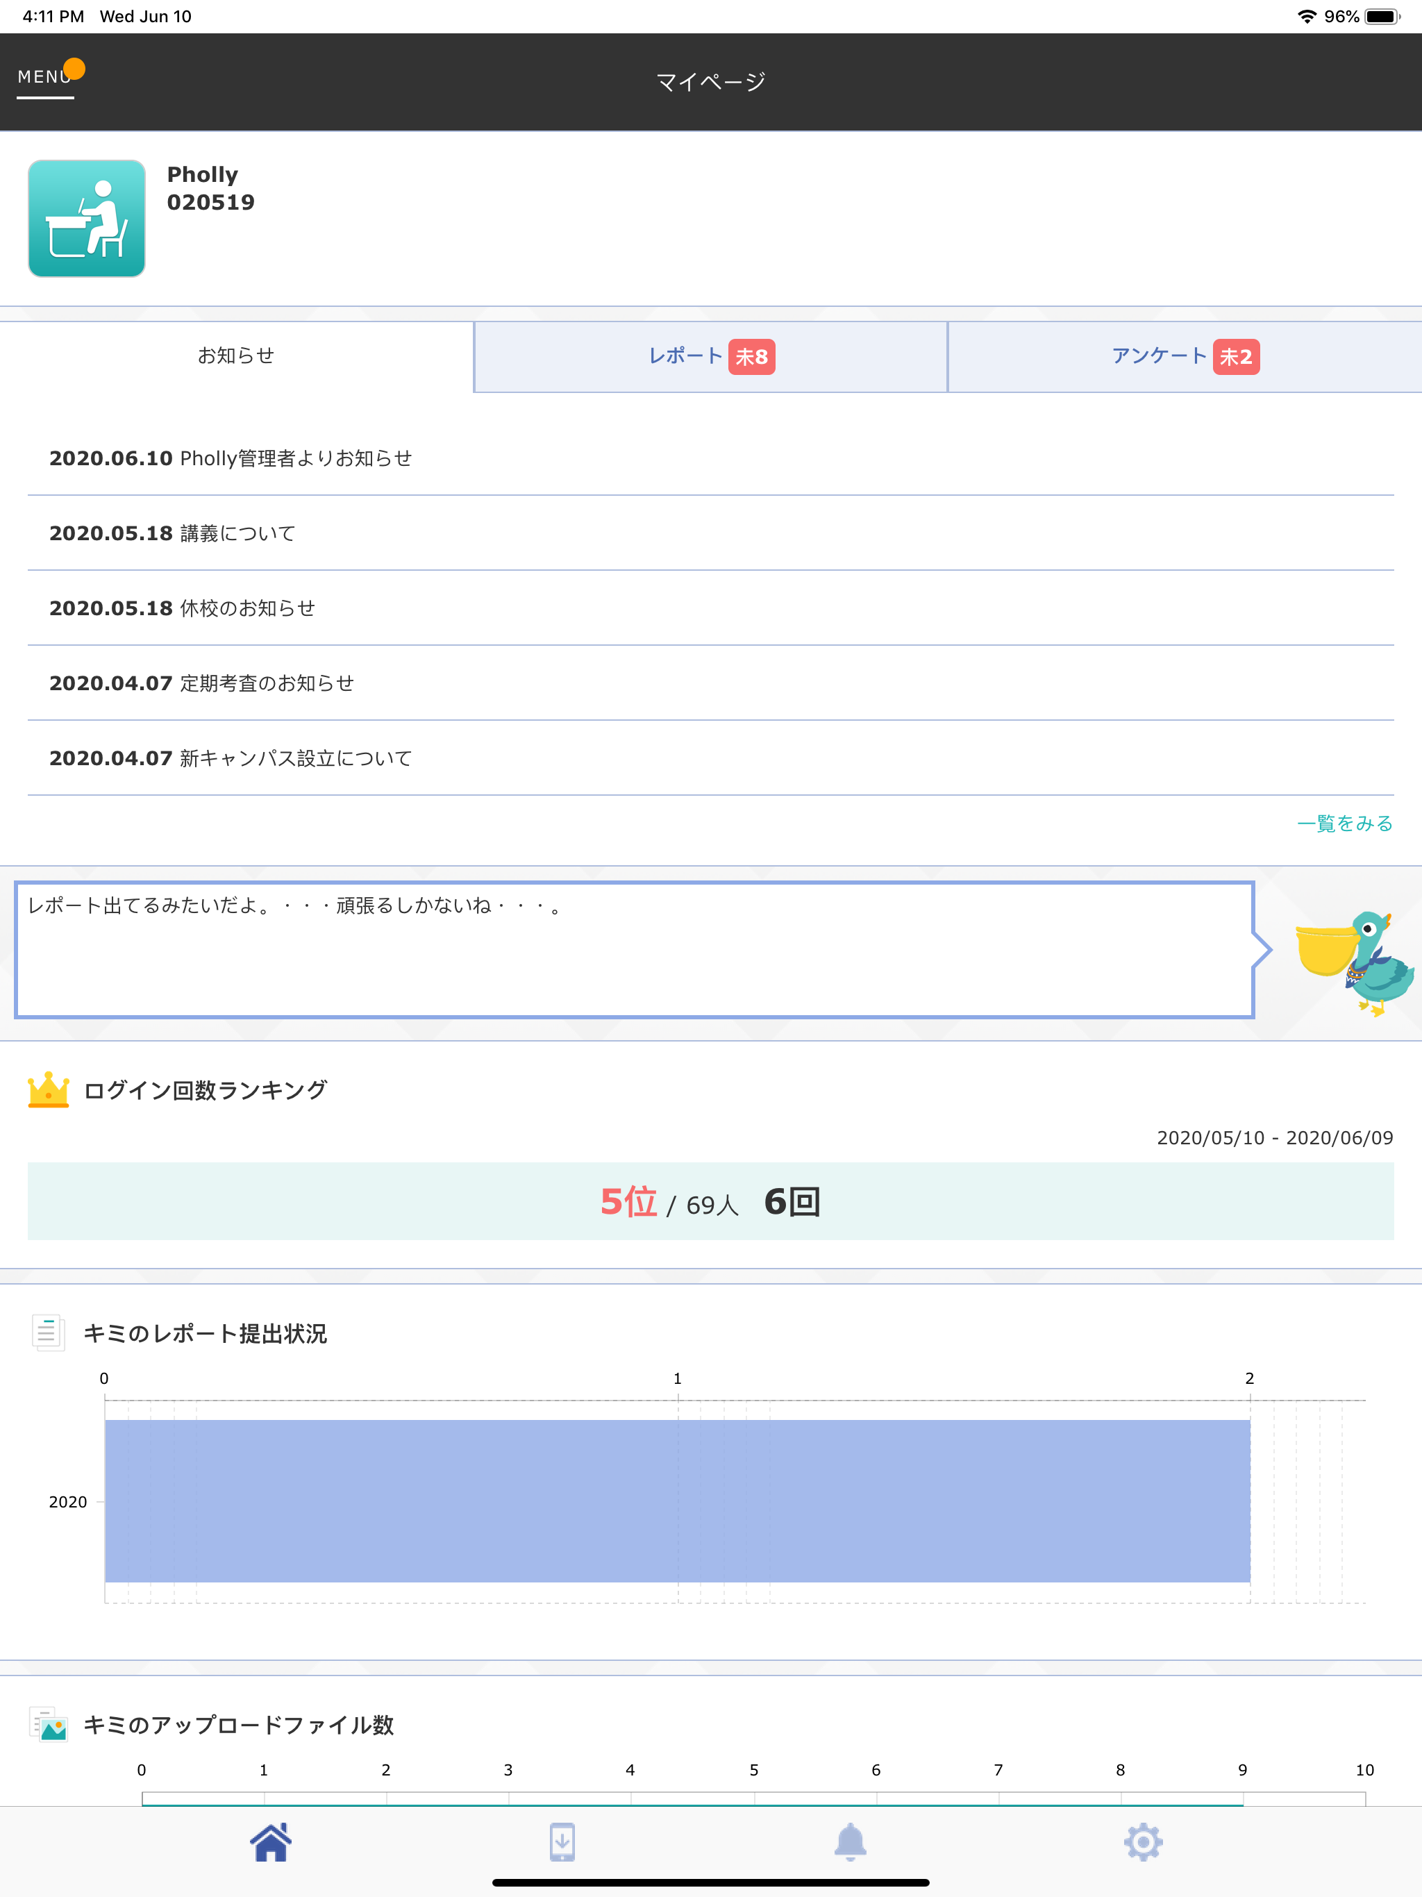Tap the 5位 ranking result
Screen dimensions: 1422x1897
(628, 1201)
